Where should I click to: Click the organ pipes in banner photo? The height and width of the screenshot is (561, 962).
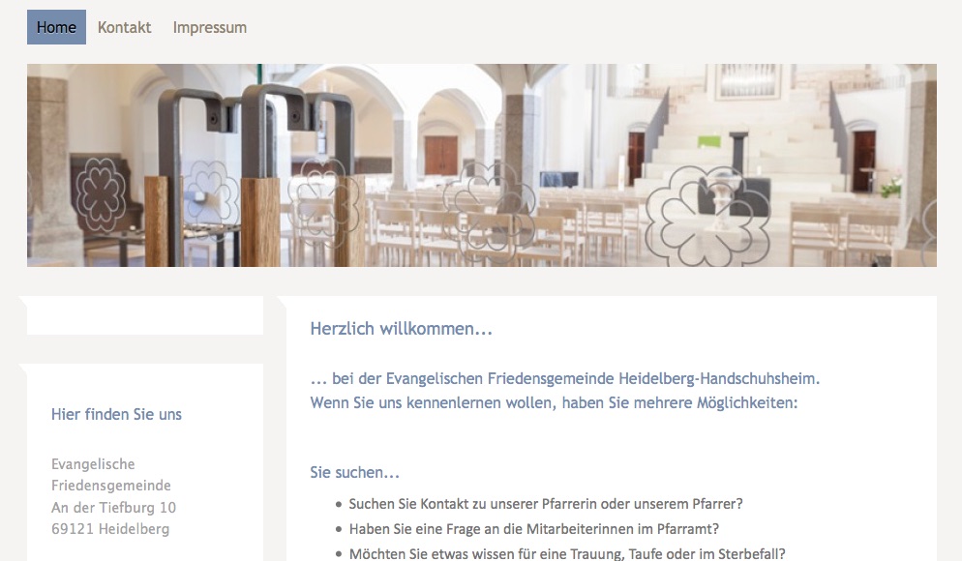(747, 81)
